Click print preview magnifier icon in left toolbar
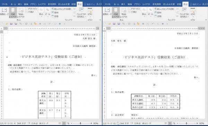Viewport: 208px width, 126px height. pos(31,24)
